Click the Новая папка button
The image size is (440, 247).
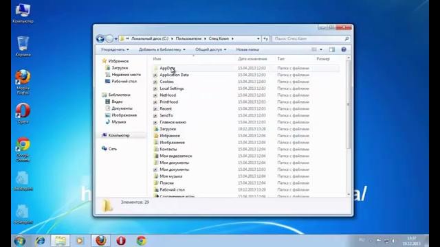[x=247, y=49]
